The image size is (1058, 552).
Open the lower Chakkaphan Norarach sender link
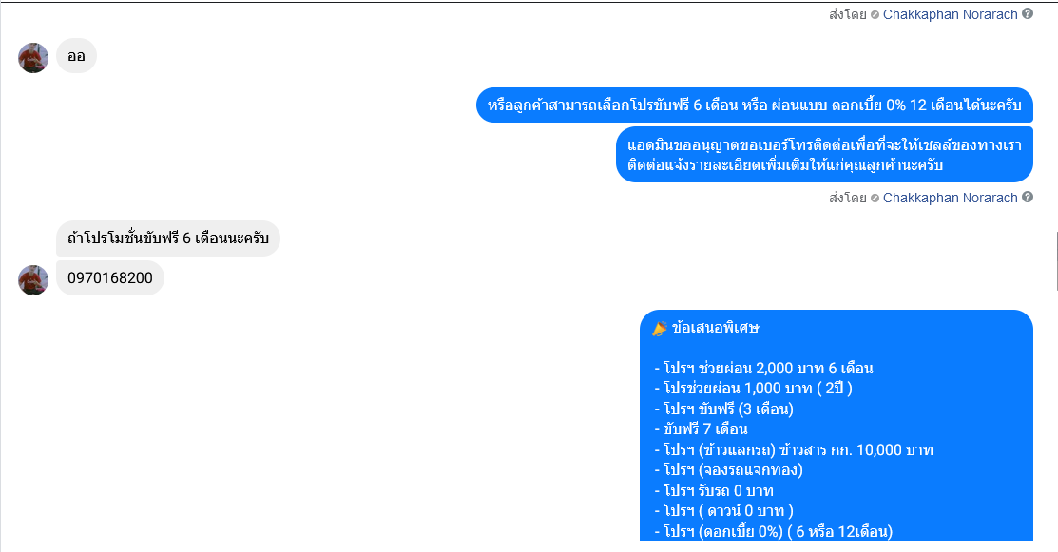click(950, 198)
